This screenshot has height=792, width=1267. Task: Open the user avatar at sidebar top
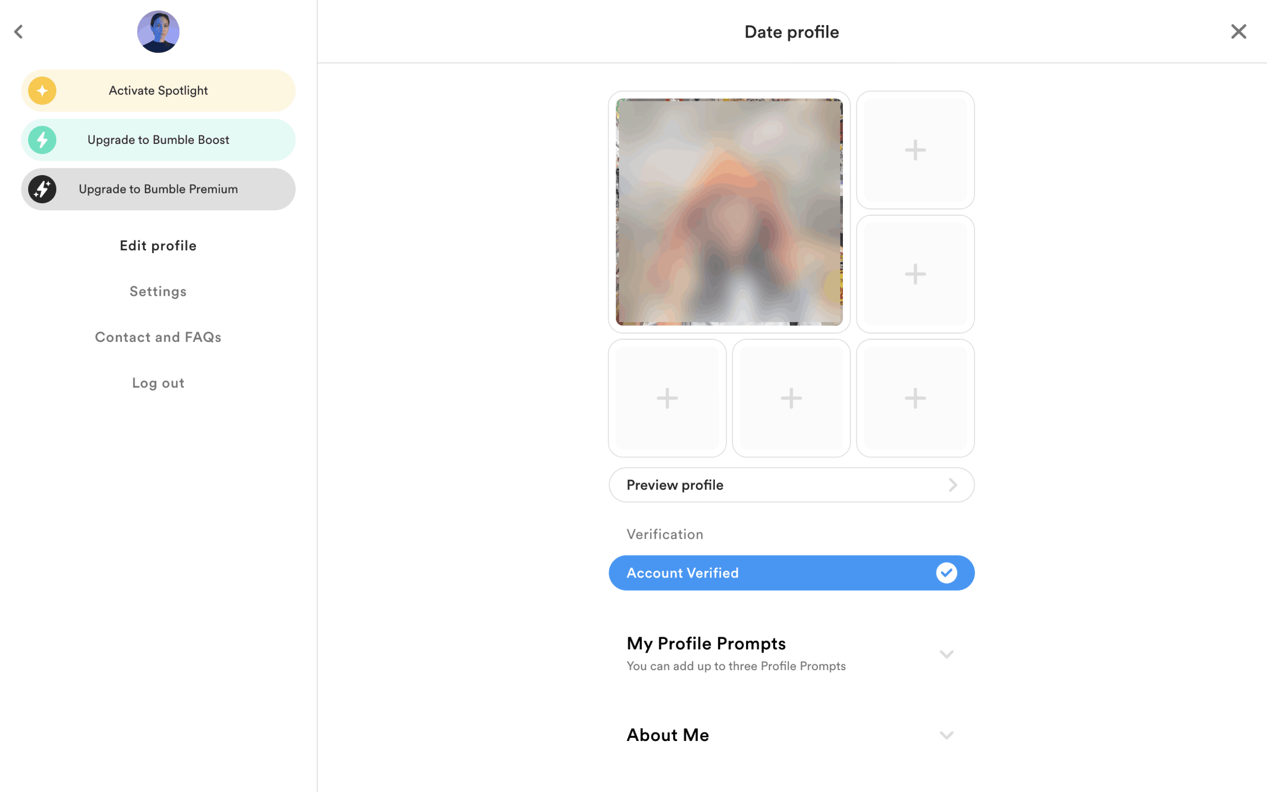tap(158, 32)
